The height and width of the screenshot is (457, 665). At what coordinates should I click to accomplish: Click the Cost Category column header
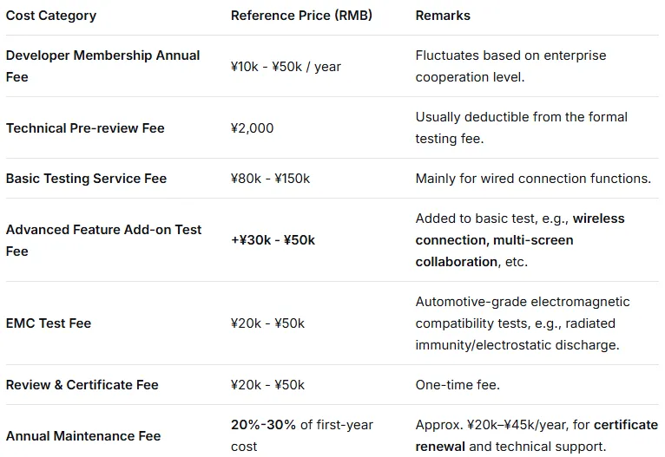click(x=51, y=16)
